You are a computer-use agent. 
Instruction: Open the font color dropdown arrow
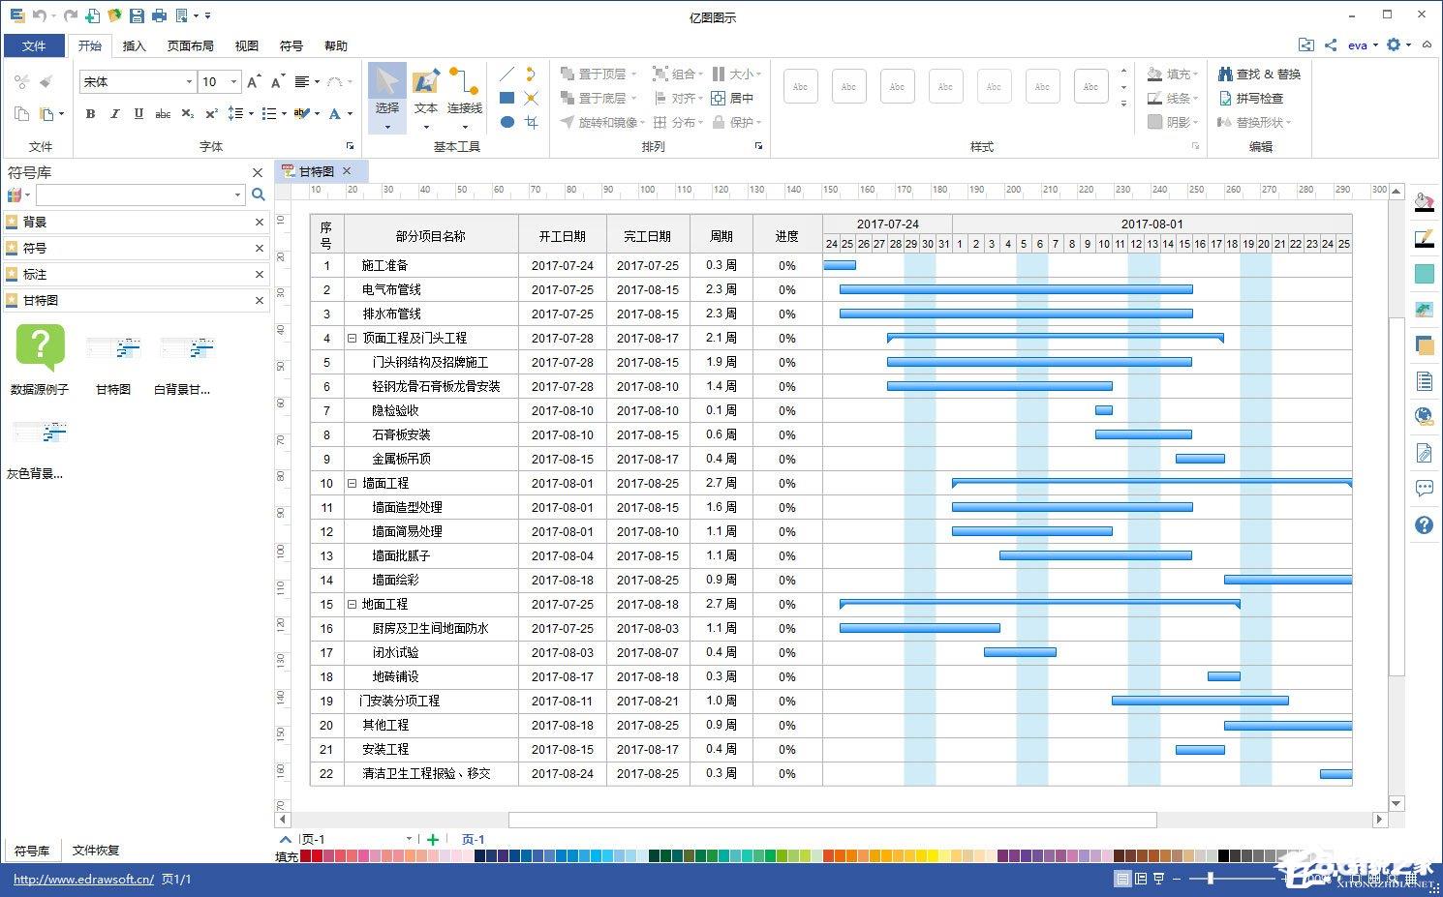pos(349,113)
